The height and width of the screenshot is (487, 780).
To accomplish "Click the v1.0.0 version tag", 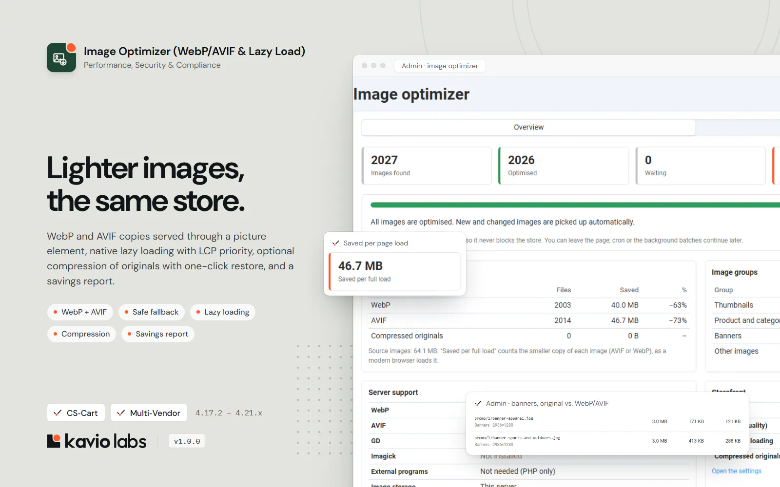I will 187,441.
